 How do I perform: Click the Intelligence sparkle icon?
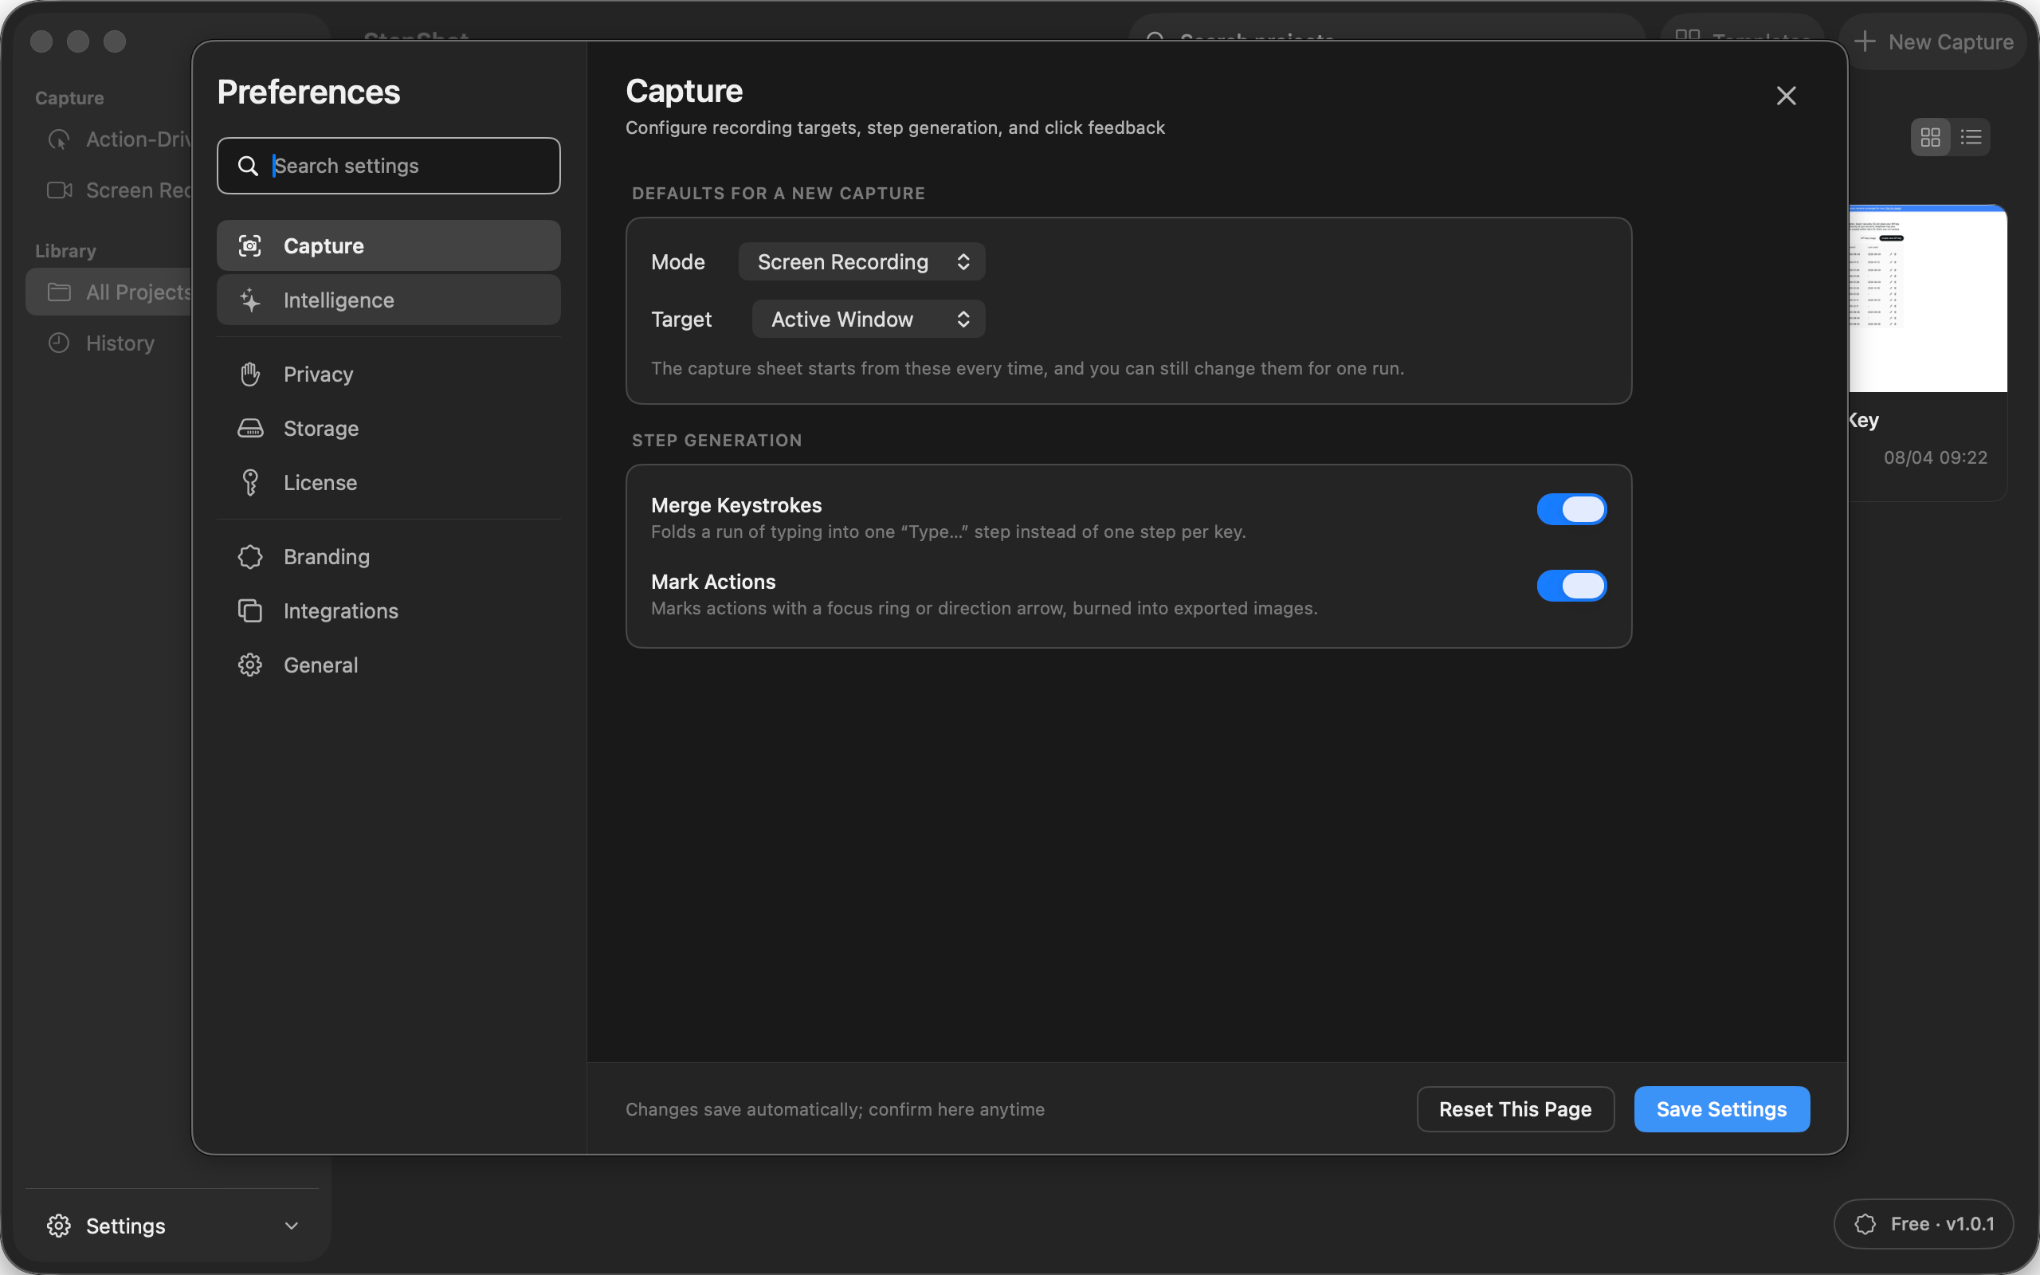click(250, 300)
